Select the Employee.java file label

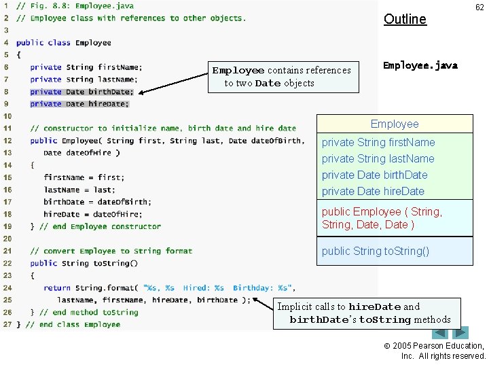click(420, 65)
